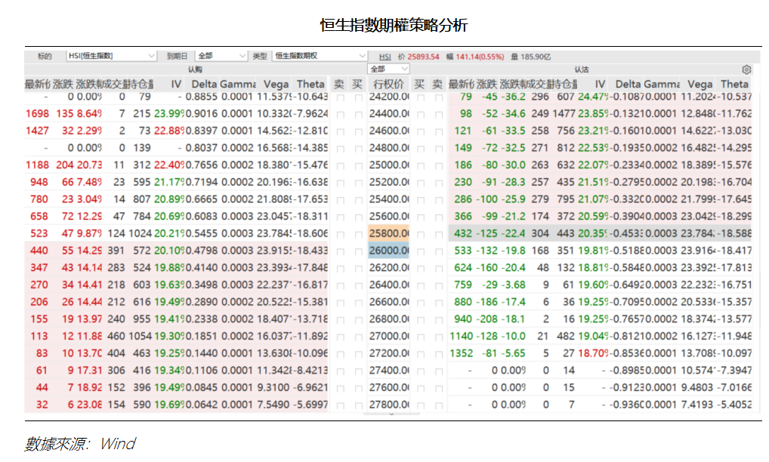Click the HSI price value 25893.54
This screenshot has height=462, width=769.
(423, 57)
